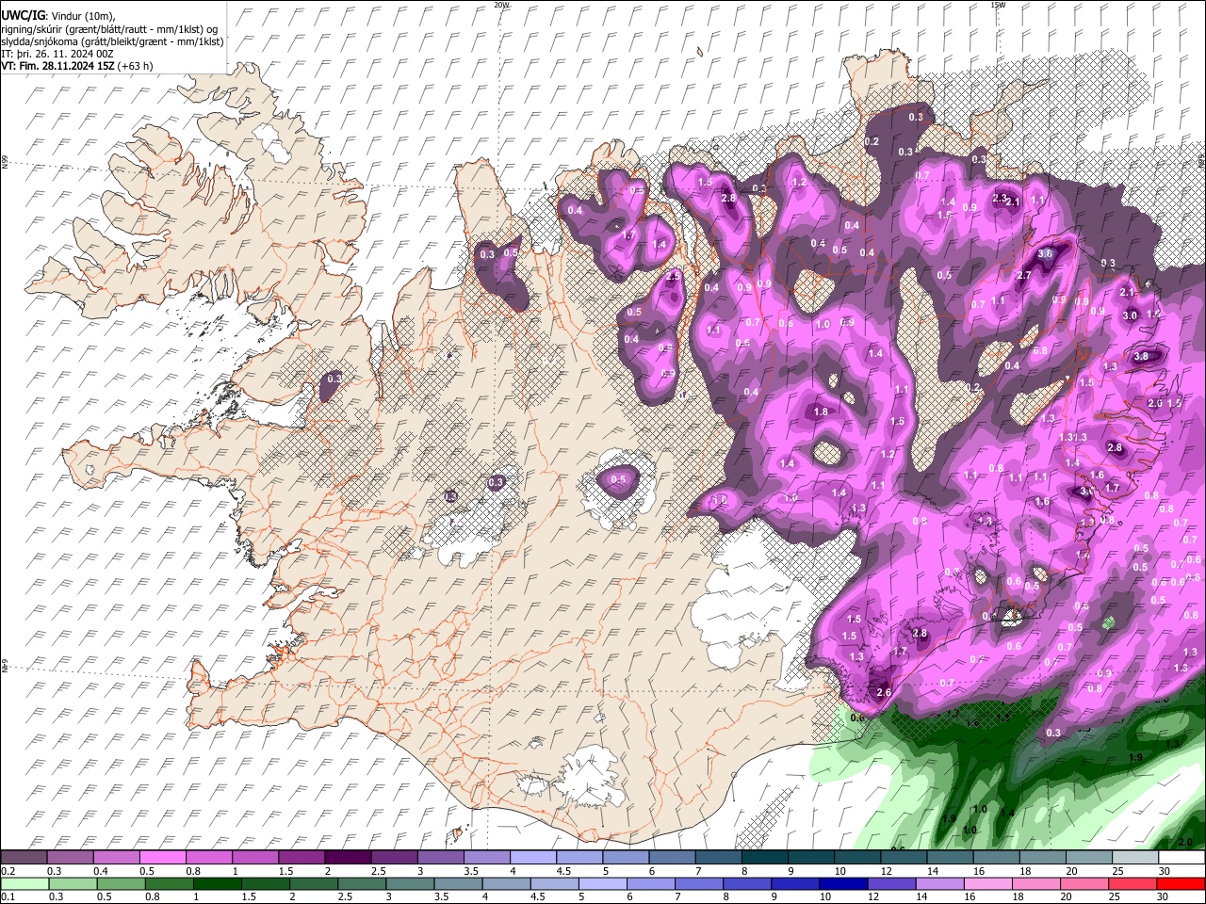Viewport: 1206px width, 904px height.
Task: Click the (+63 h) forecast offset text
Action: 136,66
